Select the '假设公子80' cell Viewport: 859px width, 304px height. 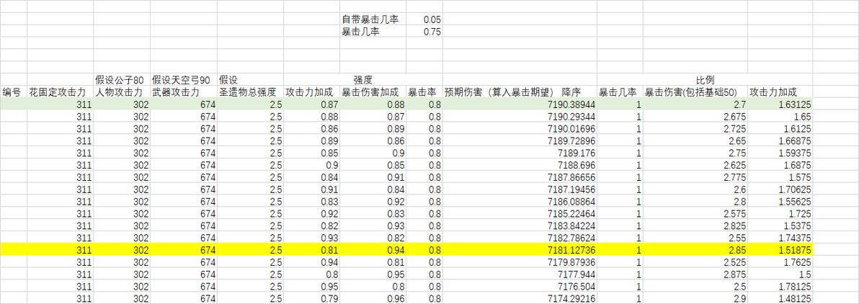(122, 79)
